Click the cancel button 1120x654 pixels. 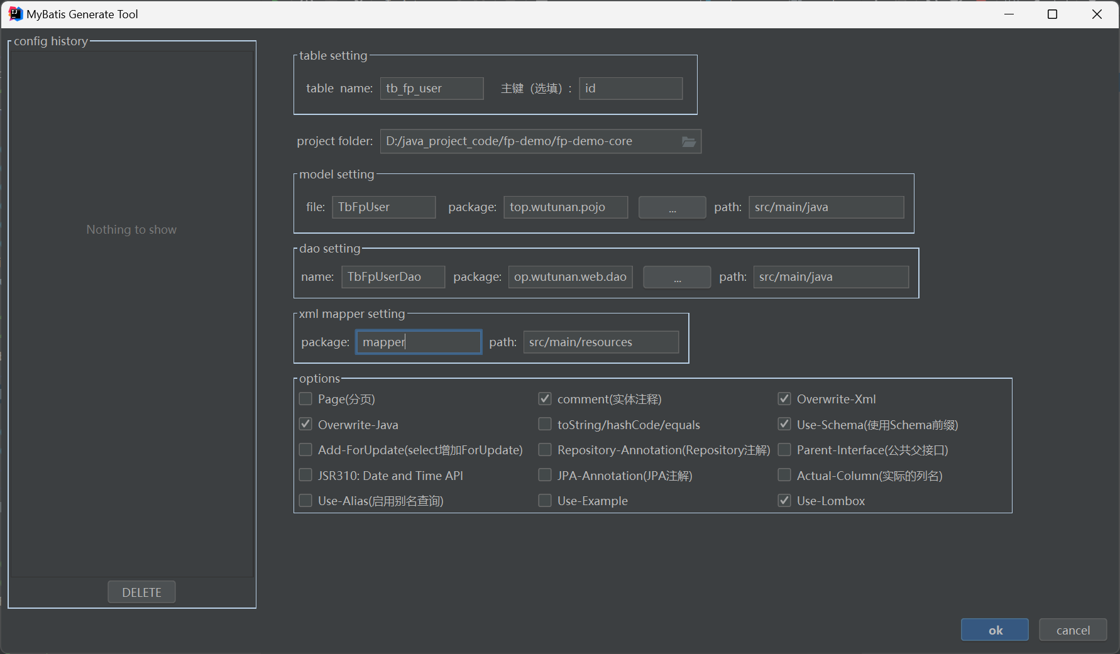click(x=1072, y=630)
